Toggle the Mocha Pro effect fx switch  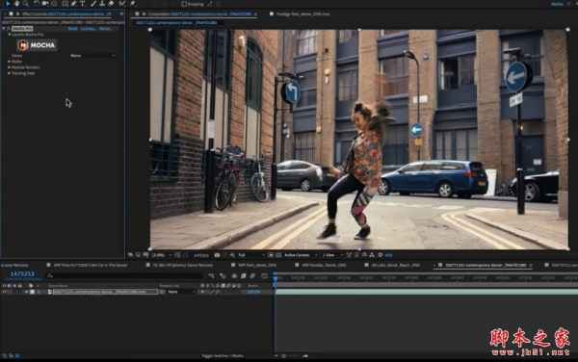click(9, 28)
